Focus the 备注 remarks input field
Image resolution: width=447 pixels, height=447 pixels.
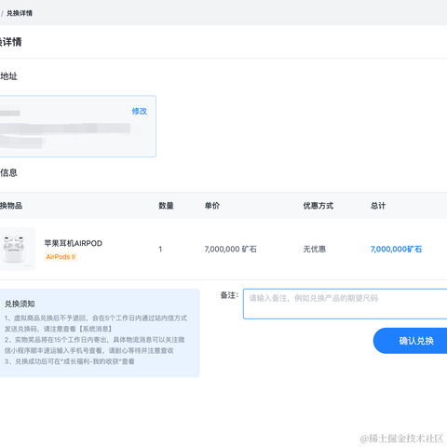point(345,304)
